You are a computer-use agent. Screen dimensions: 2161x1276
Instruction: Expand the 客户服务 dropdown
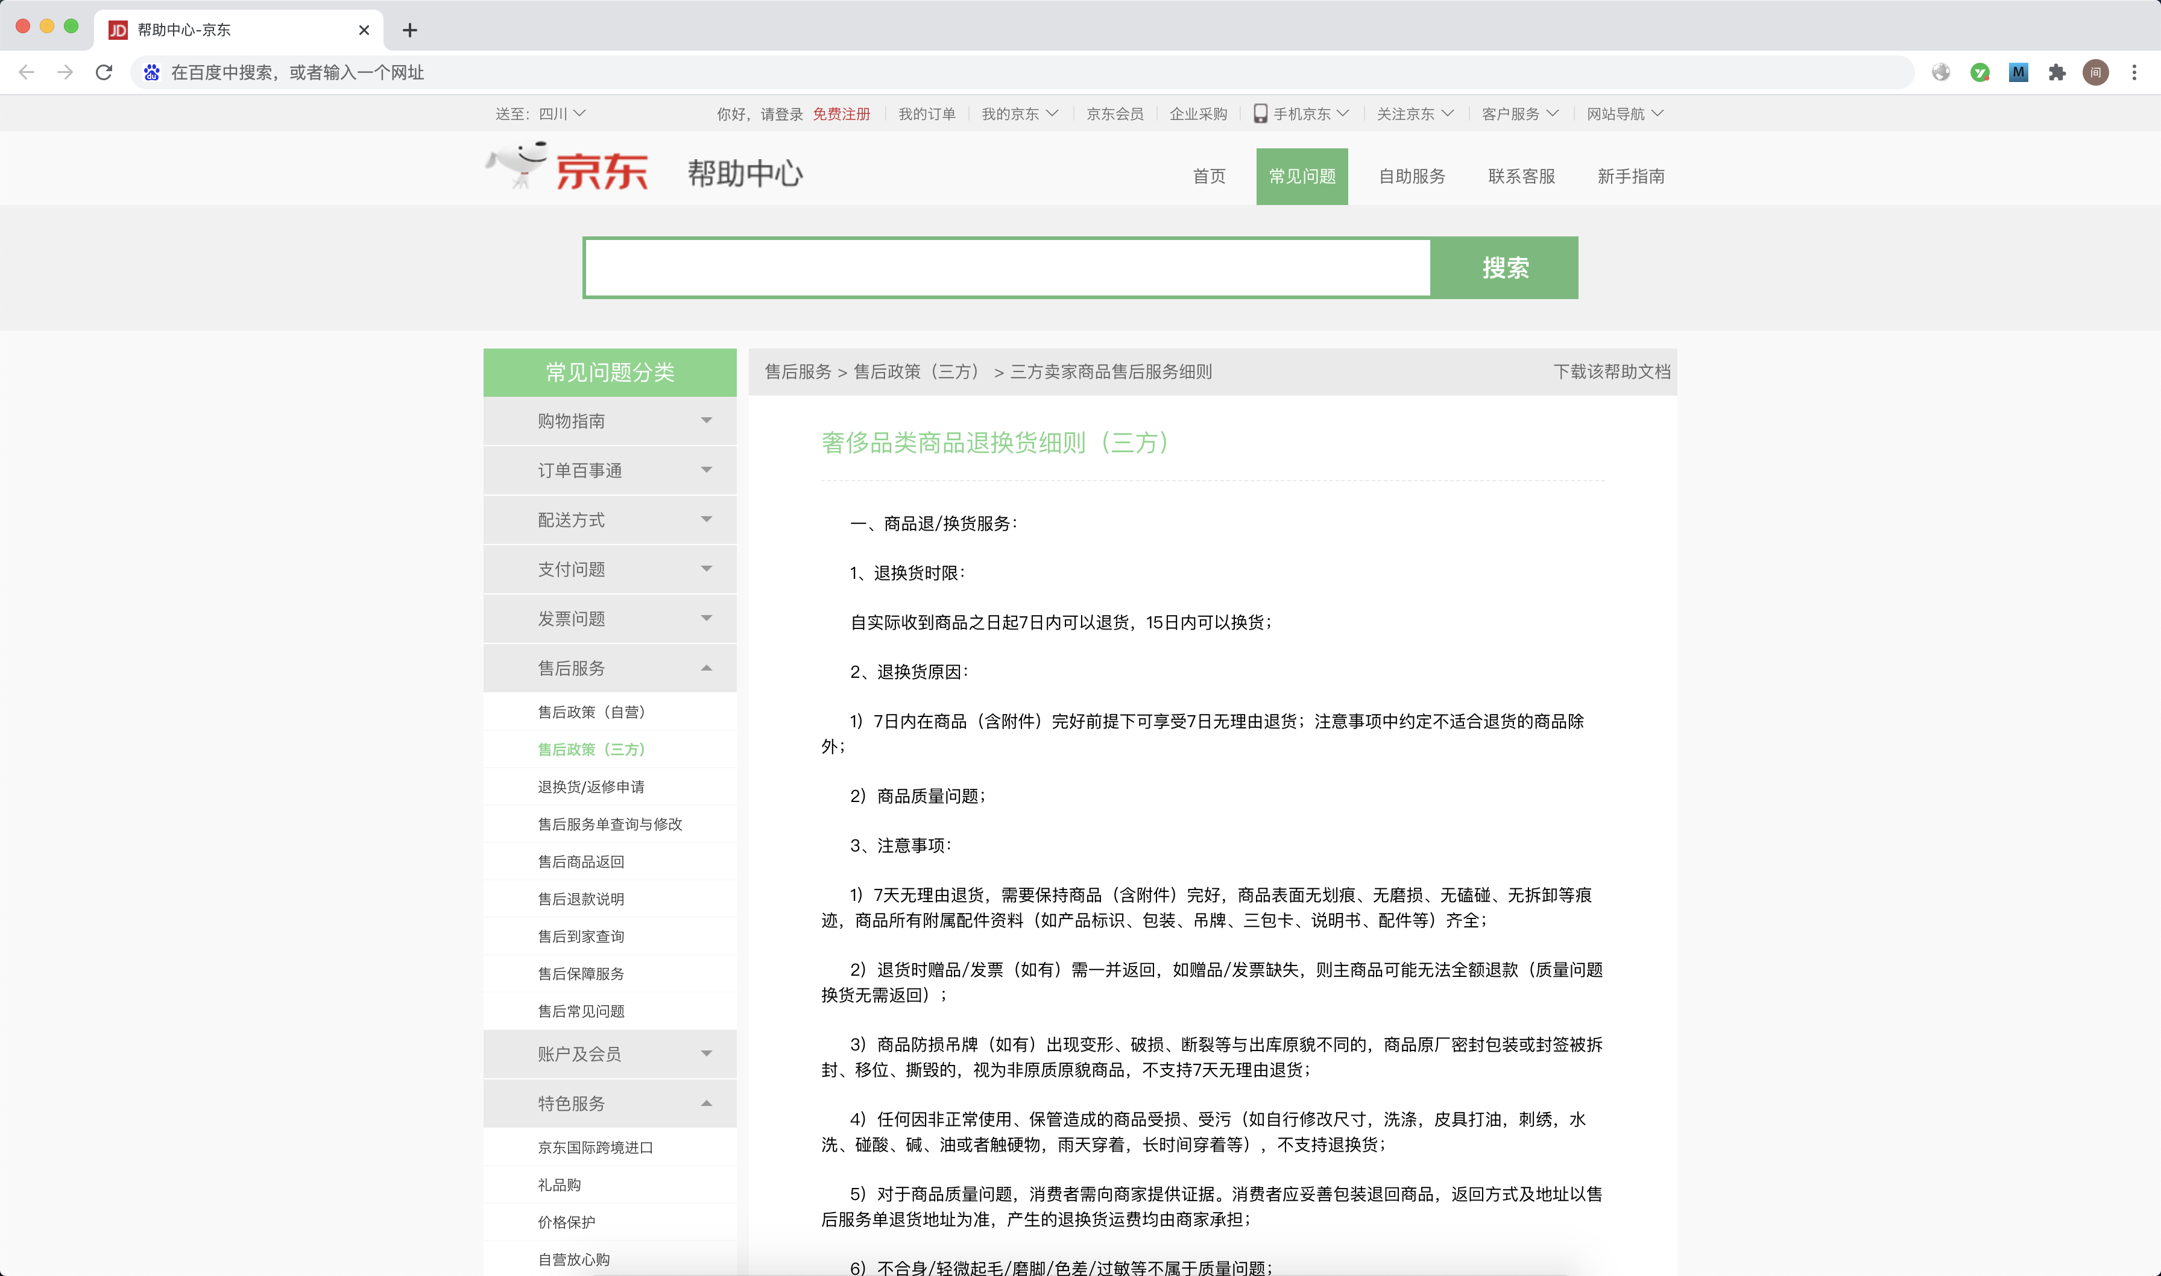coord(1519,113)
